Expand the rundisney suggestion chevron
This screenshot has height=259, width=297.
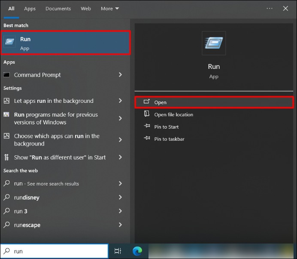[120, 197]
